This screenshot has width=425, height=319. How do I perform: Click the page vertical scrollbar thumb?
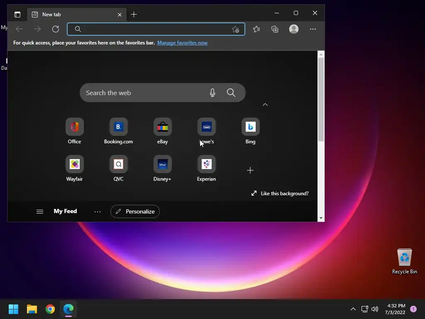[x=321, y=99]
